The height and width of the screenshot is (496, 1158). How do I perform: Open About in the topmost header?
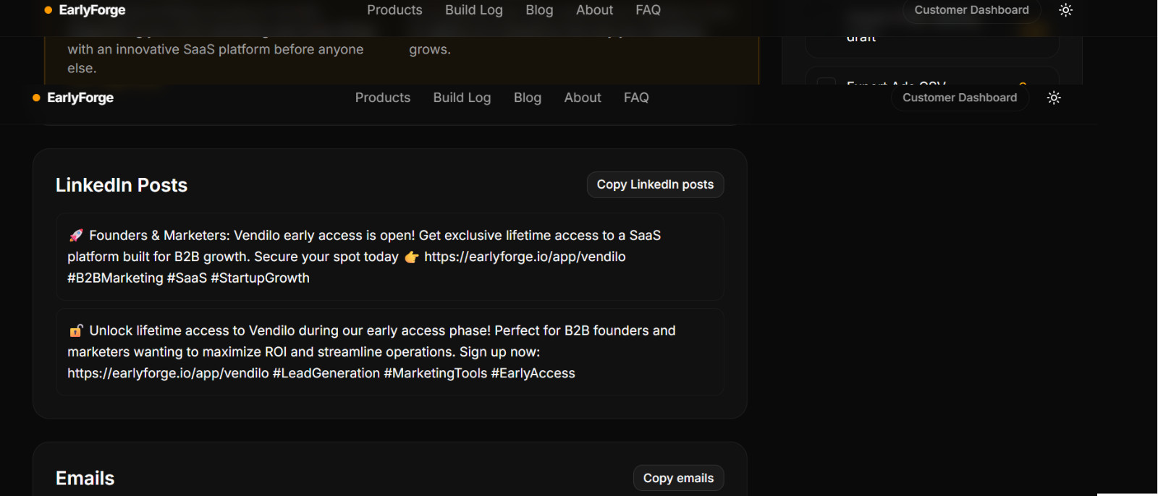[x=594, y=10]
